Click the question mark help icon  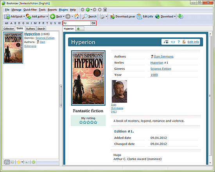(179, 42)
